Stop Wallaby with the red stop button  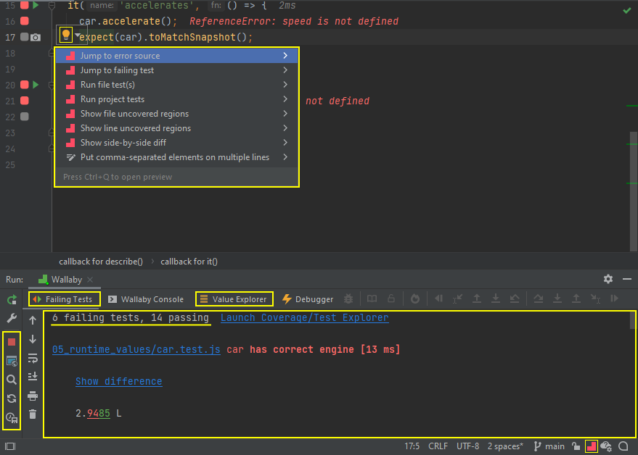pos(12,342)
